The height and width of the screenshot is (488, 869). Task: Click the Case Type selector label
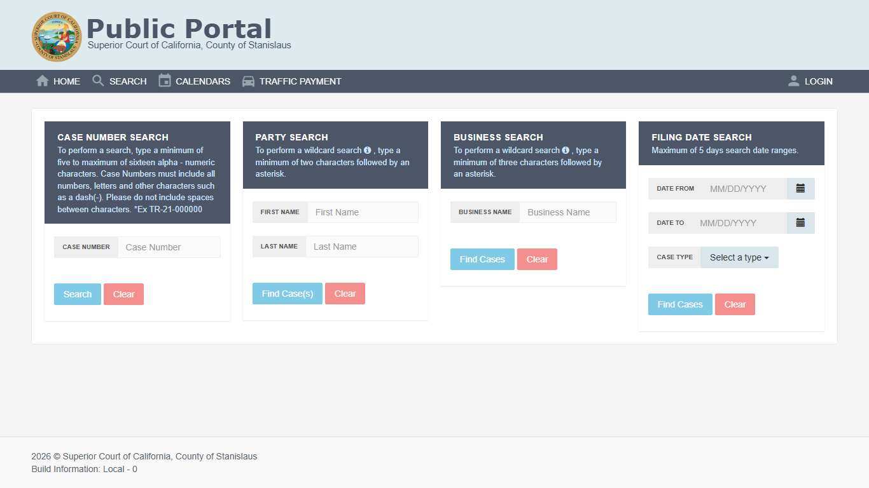pos(674,257)
